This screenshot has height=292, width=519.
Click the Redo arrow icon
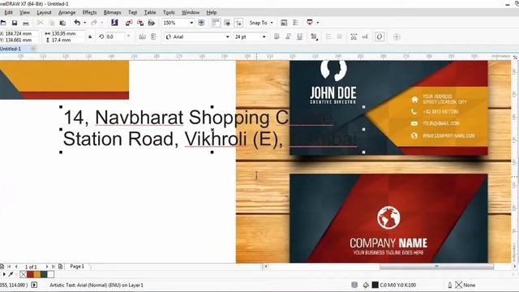coord(94,23)
